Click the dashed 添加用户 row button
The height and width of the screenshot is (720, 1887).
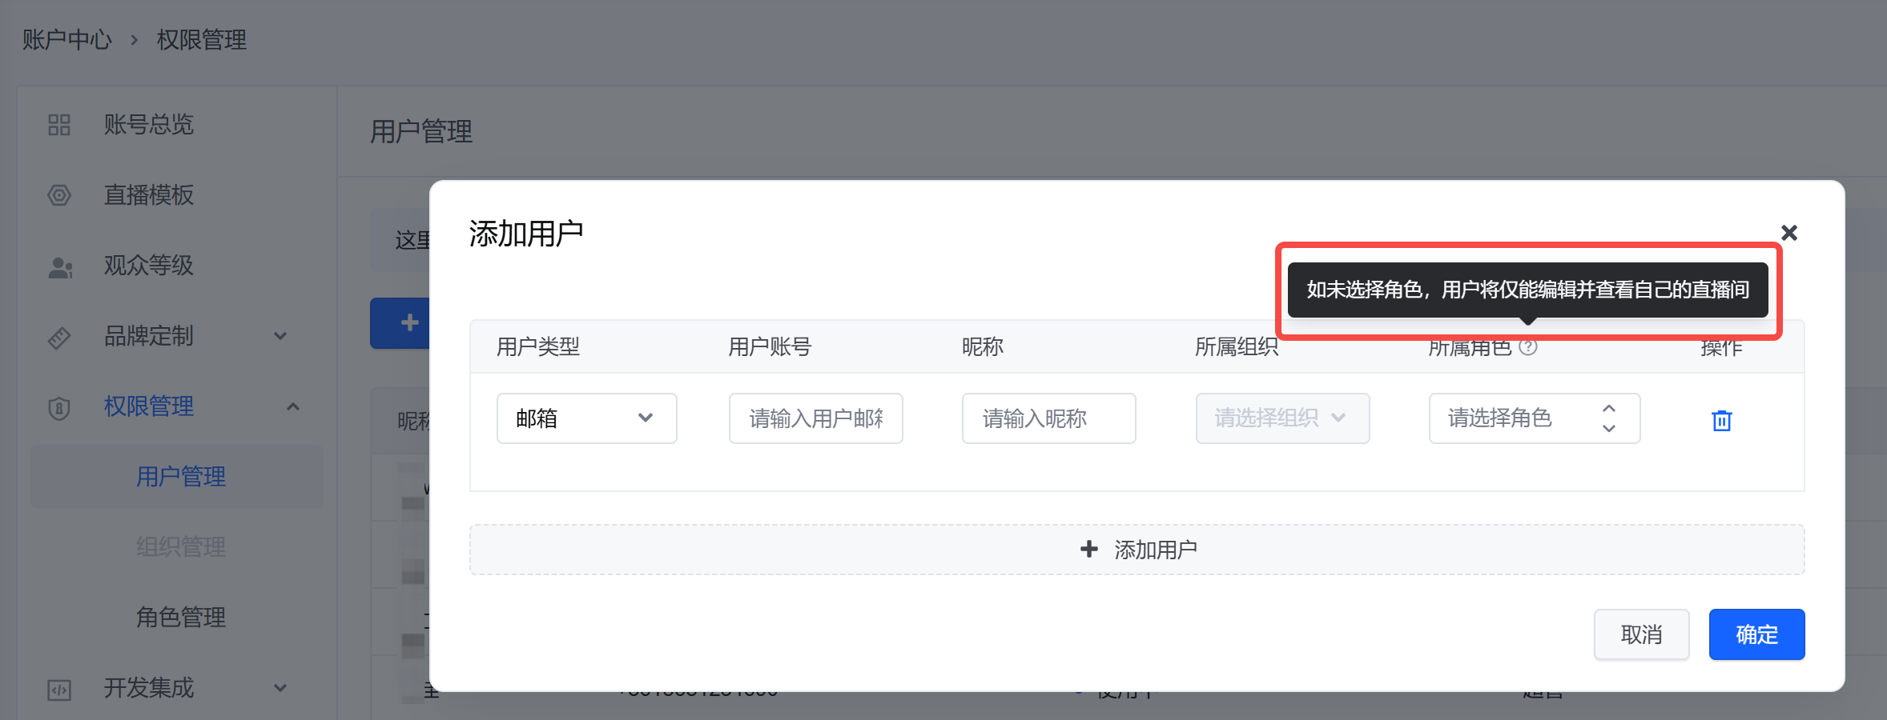(x=1137, y=550)
